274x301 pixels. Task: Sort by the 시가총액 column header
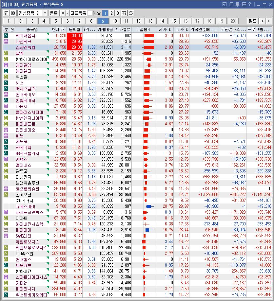(123, 29)
